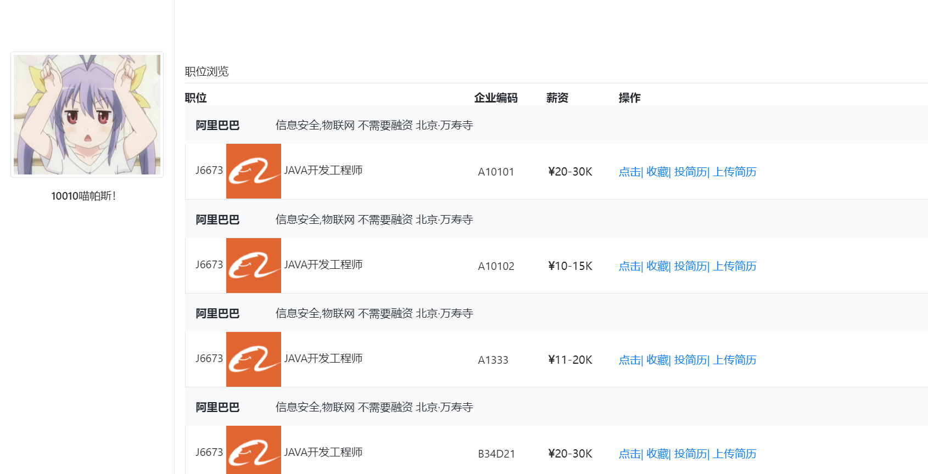Image resolution: width=928 pixels, height=474 pixels.
Task: Click the 企业编码 column header
Action: pos(496,98)
